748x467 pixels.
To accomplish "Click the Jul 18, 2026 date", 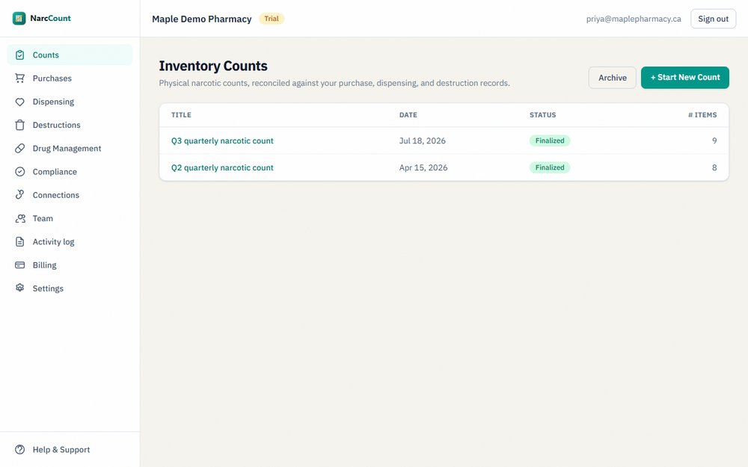I will 422,140.
